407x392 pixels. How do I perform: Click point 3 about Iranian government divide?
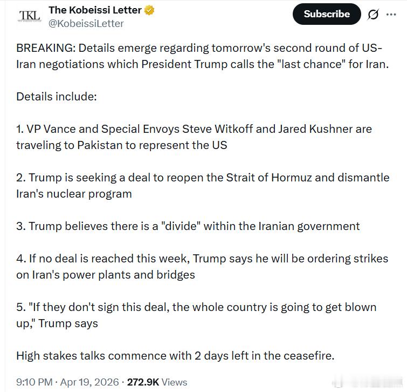tap(188, 226)
